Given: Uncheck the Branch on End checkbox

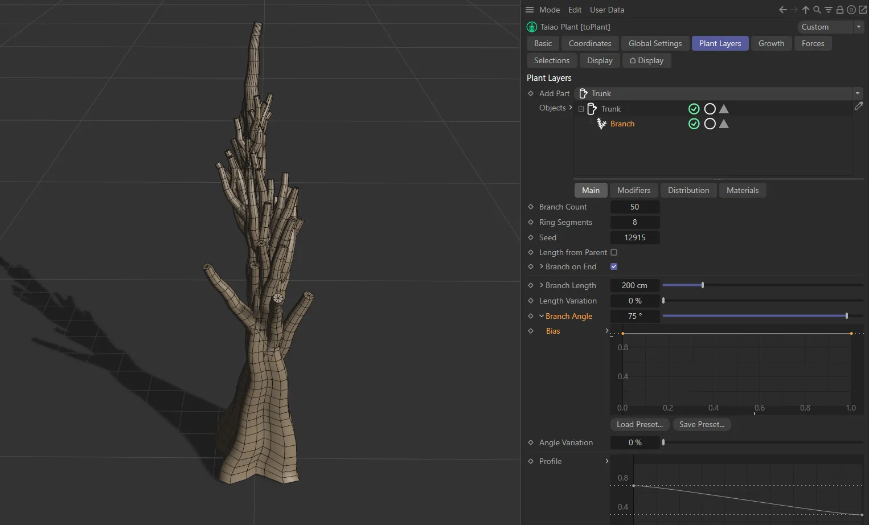Looking at the screenshot, I should 614,266.
